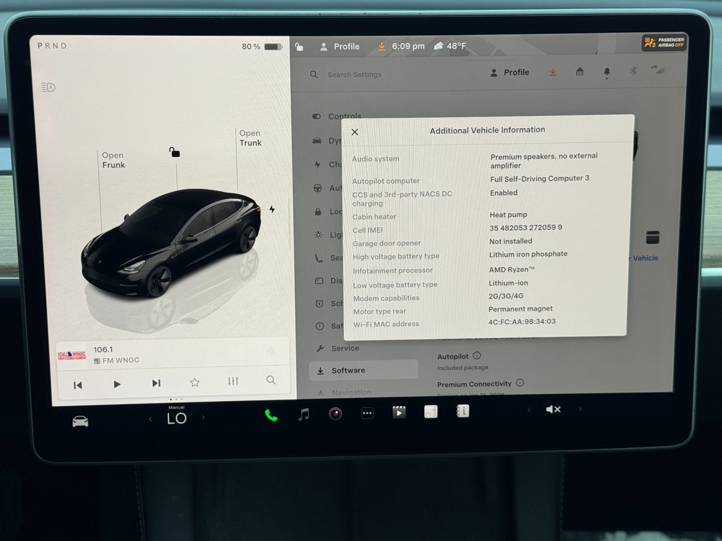Open the Theater video app icon
This screenshot has height=541, width=722.
pyautogui.click(x=399, y=412)
